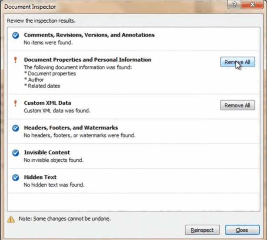Viewport: 267px width, 240px height.
Task: Click the Reinspect button
Action: pos(202,230)
